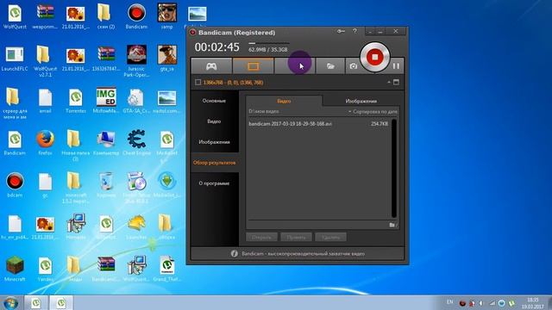Image resolution: width=552 pixels, height=310 pixels.
Task: Select the GTA-SA_Cr... desktop icon
Action: click(136, 102)
